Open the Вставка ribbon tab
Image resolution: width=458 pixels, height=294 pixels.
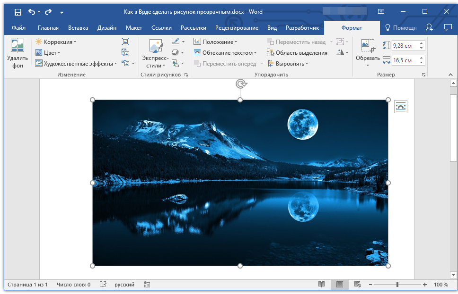tap(78, 28)
